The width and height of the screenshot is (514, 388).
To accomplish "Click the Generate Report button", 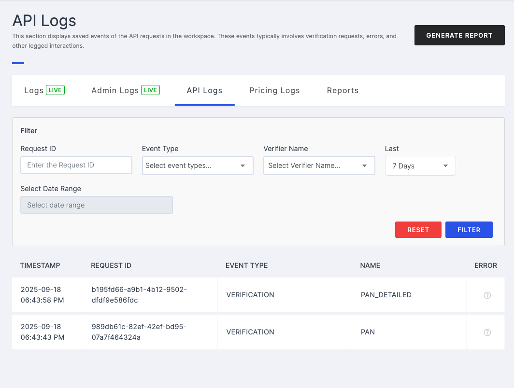I will point(459,35).
